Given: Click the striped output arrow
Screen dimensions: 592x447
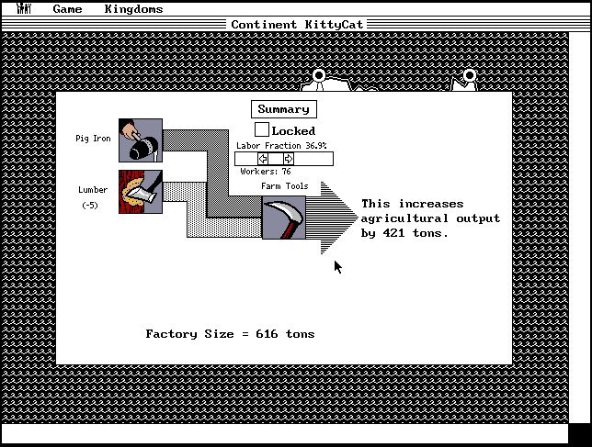Looking at the screenshot, I should click(x=332, y=218).
